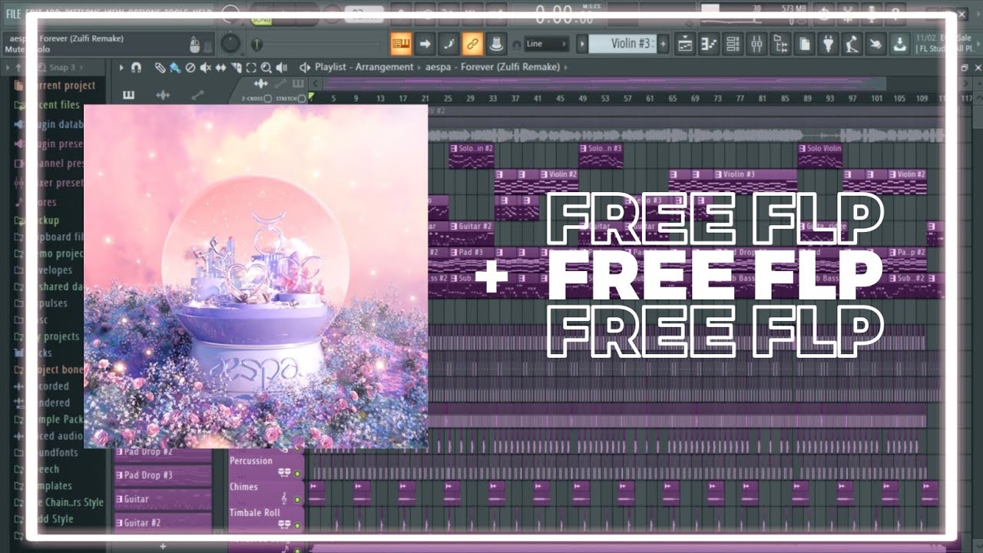Select the Zoom tool in playlist toolbar
Screen dimensions: 983x553
click(266, 68)
